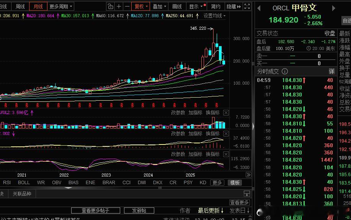The width and height of the screenshot is (351, 220).
Task: Close the MACD indicator panel
Action: [226, 133]
